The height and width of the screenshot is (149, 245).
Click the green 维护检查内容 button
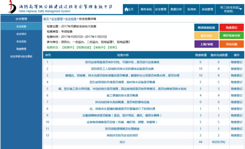(232, 36)
